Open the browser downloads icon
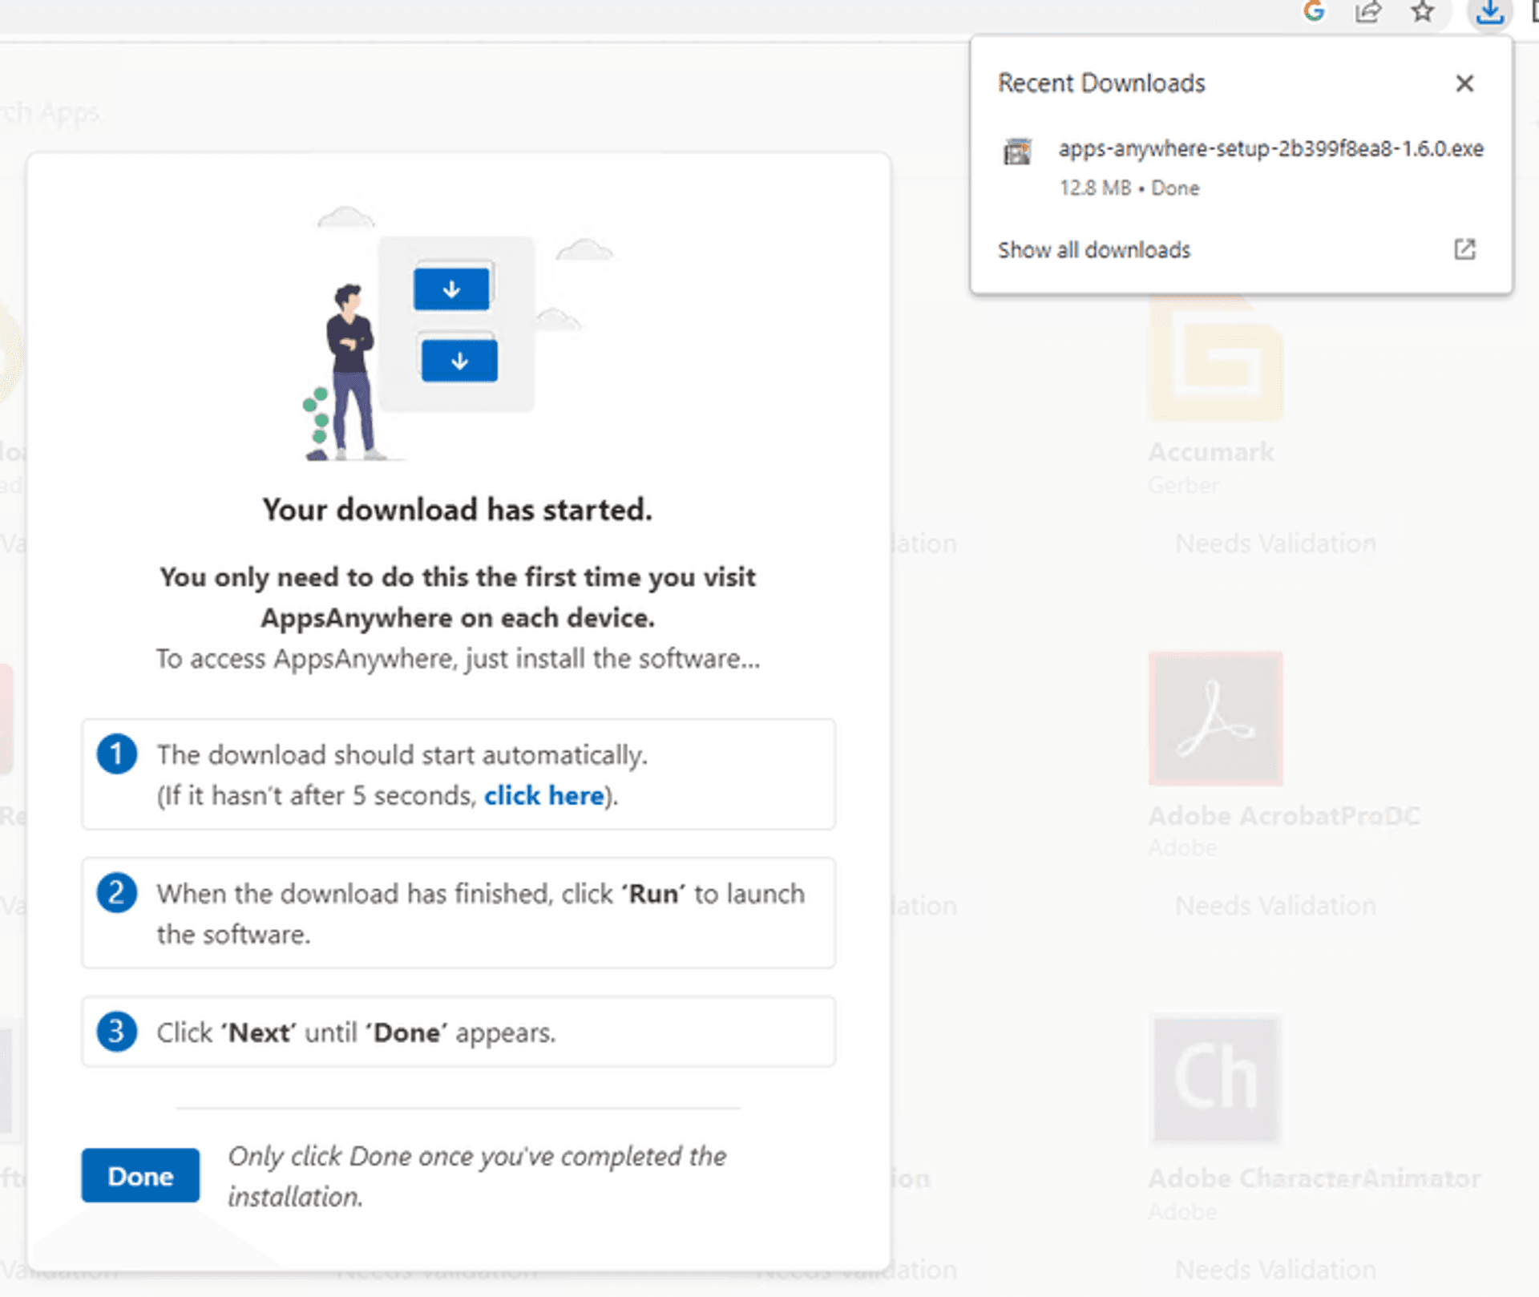 pyautogui.click(x=1489, y=13)
